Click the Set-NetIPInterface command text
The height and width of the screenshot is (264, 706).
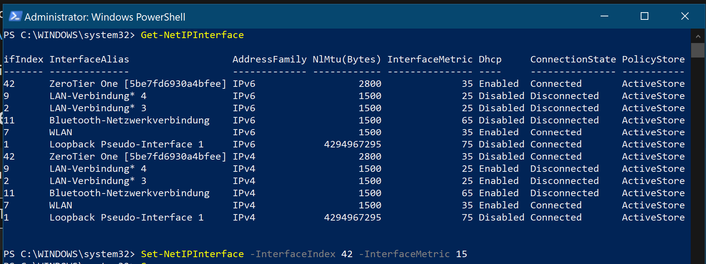click(x=192, y=254)
